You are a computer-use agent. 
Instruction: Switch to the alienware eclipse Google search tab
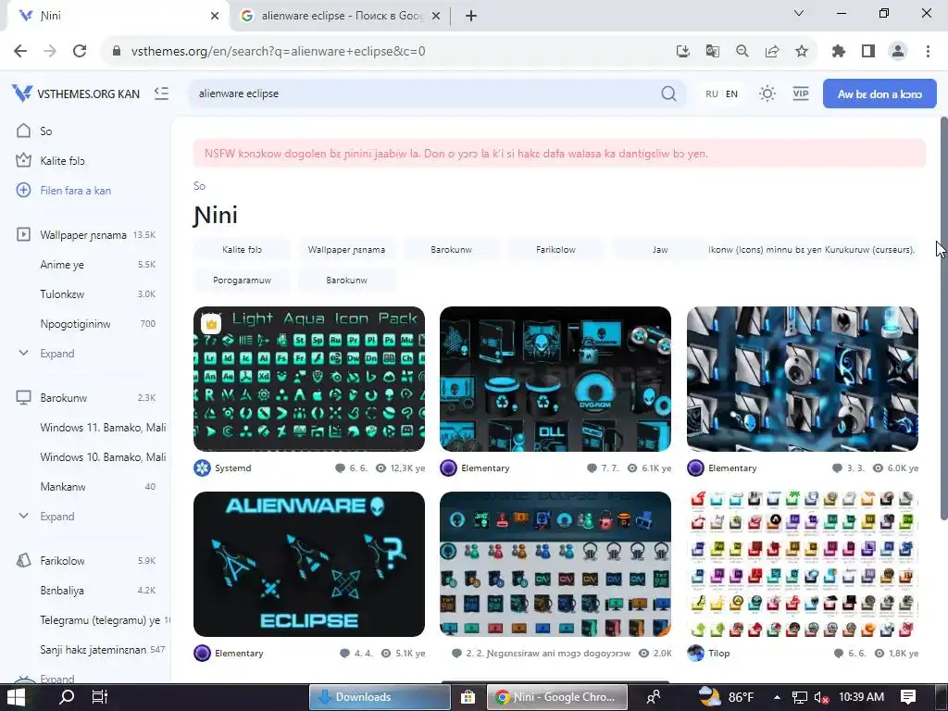coord(341,16)
